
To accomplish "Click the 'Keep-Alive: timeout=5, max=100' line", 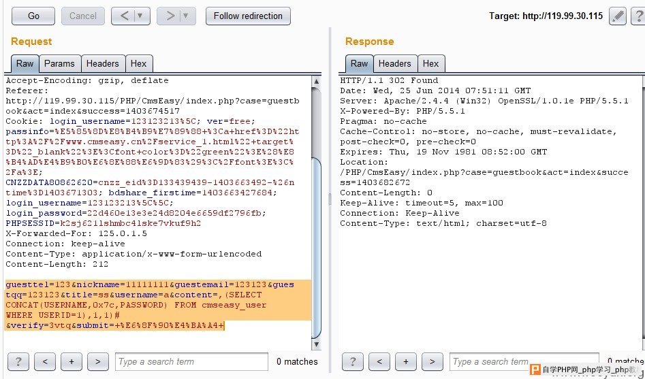I will tap(422, 203).
